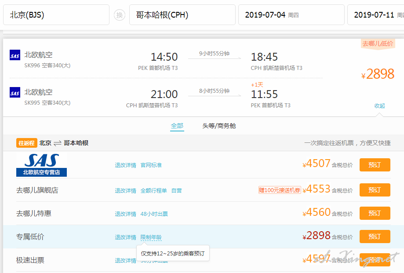Click the 限制年龄 link

pyautogui.click(x=151, y=237)
